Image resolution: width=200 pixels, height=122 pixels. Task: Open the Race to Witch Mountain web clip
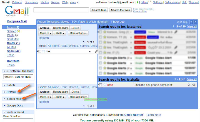[x=90, y=22]
